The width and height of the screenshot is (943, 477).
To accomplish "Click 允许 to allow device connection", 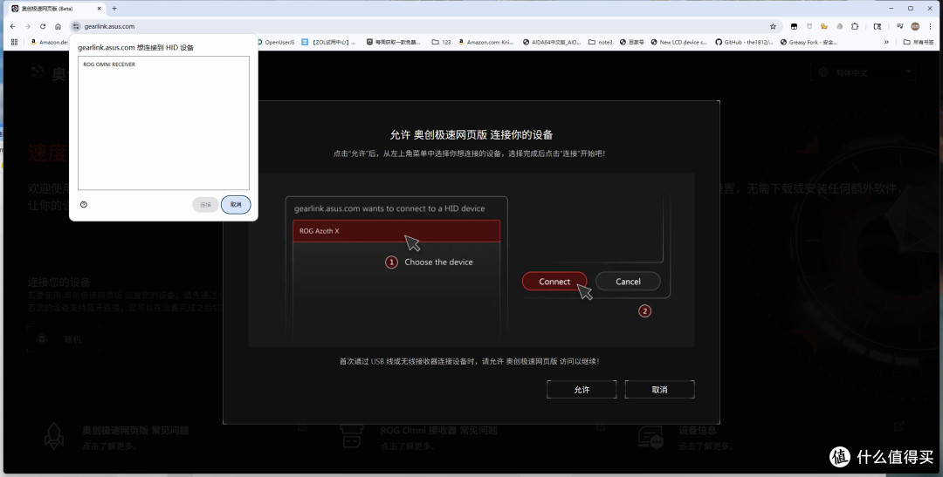I will 582,389.
